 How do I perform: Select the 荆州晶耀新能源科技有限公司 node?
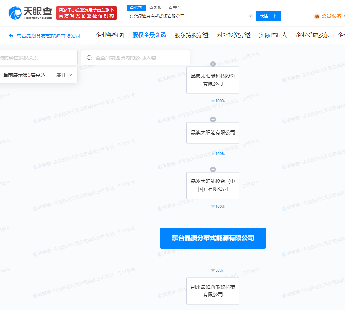[213, 291]
